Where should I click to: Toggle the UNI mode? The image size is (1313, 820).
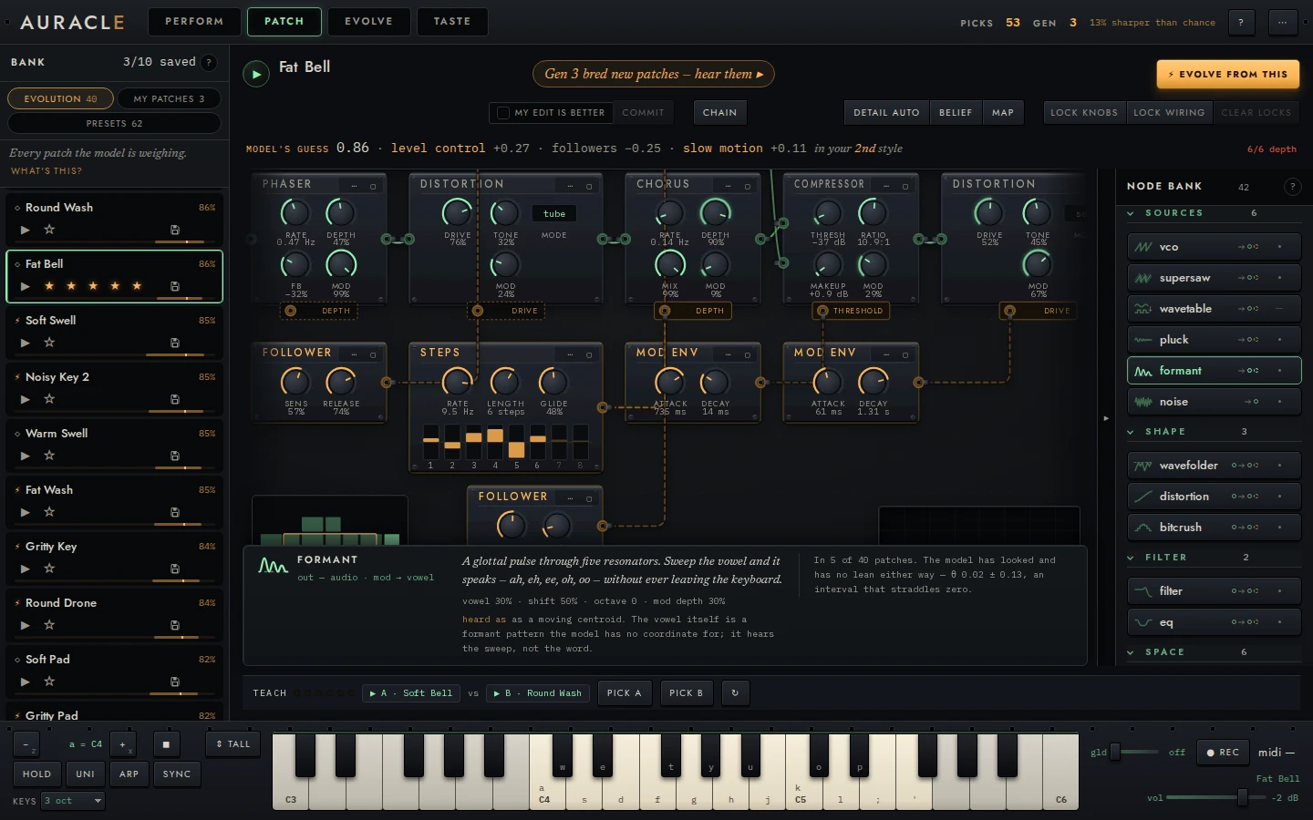[x=86, y=774]
